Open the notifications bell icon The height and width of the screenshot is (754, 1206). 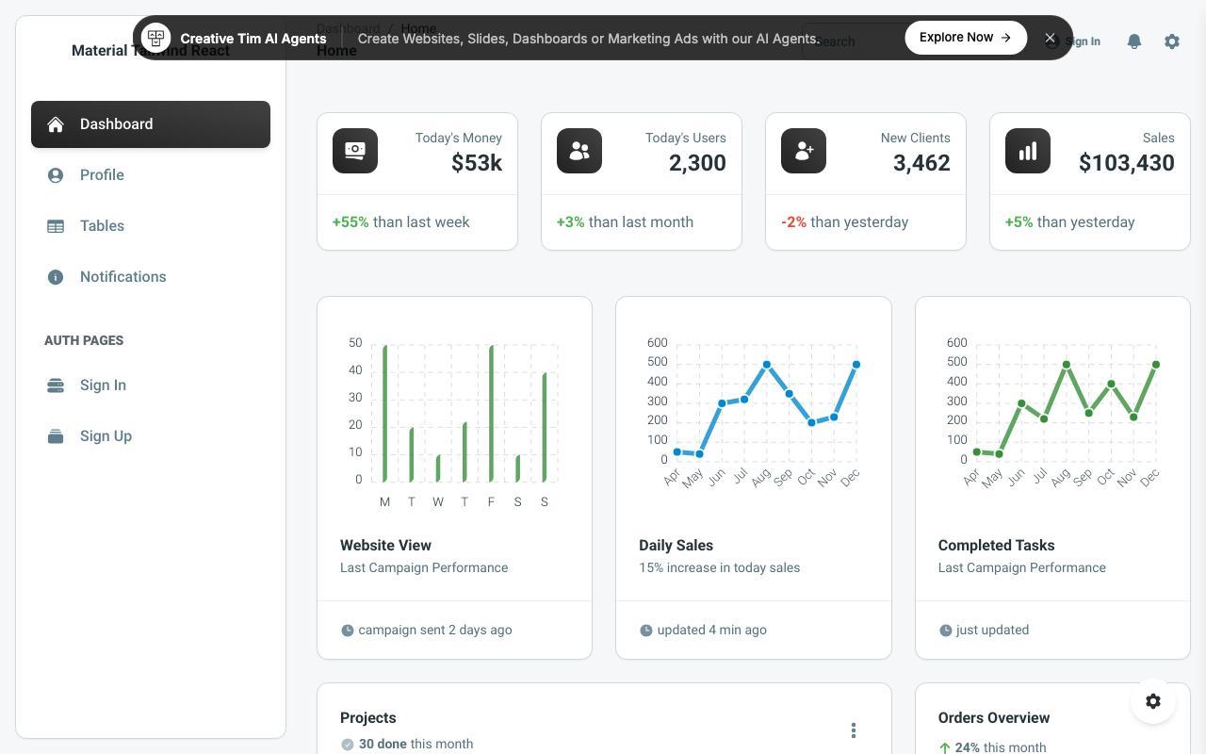tap(1134, 41)
